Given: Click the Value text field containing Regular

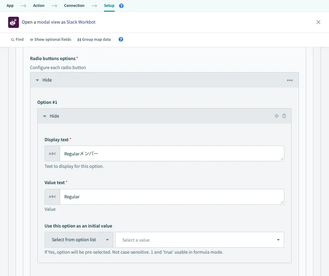Looking at the screenshot, I should click(x=172, y=197).
